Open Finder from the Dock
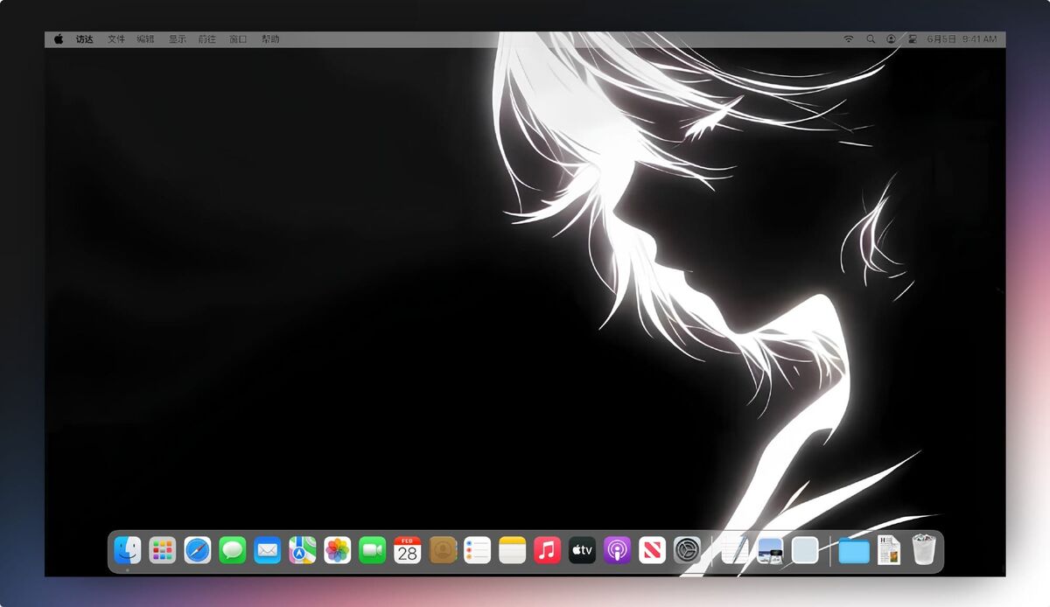This screenshot has height=607, width=1050. (x=128, y=550)
